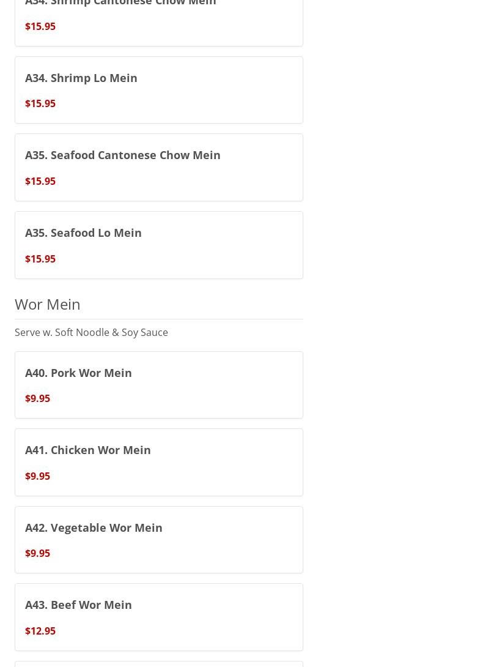Click the Seafood Cantonese Chow Mein price
The width and height of the screenshot is (480, 667).
coord(40,181)
